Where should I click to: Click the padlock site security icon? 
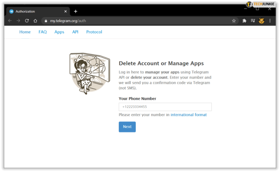click(46, 21)
